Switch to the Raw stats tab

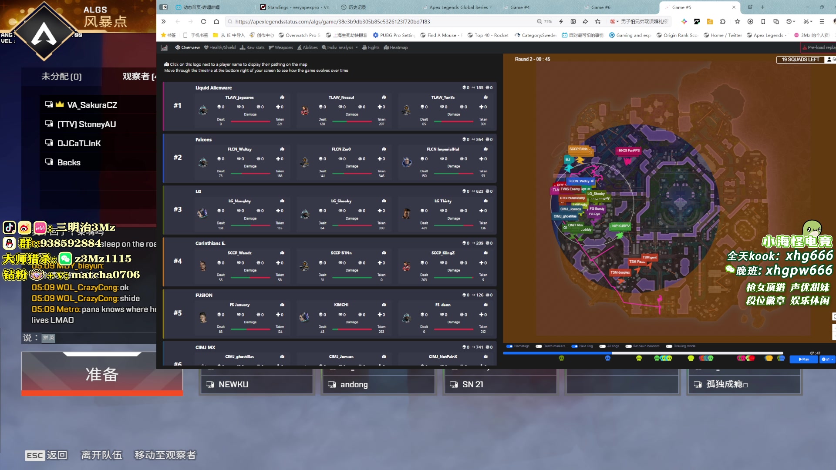252,48
